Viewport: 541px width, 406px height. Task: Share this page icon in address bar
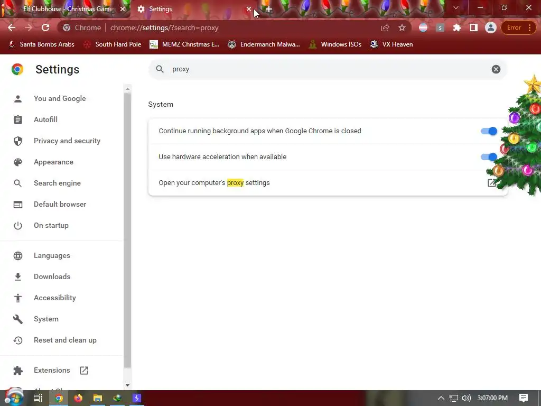pos(385,27)
